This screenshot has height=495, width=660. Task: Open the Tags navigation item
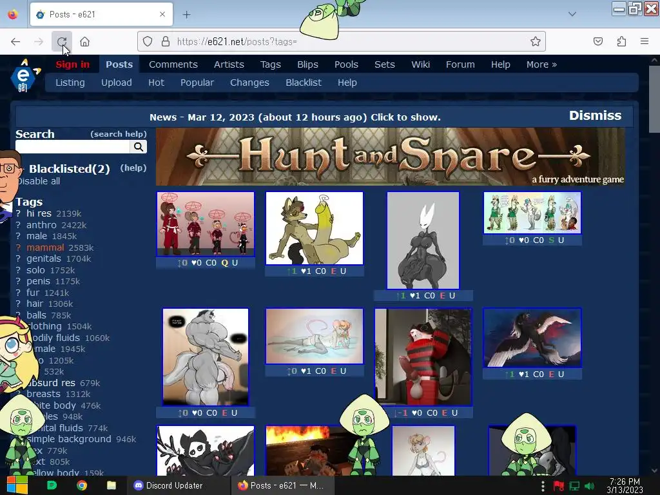270,64
